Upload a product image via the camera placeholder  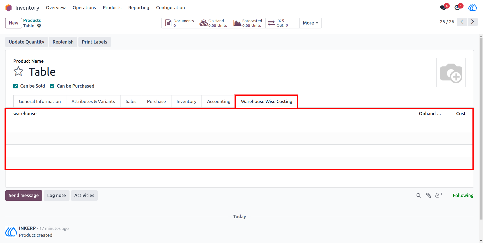(451, 73)
